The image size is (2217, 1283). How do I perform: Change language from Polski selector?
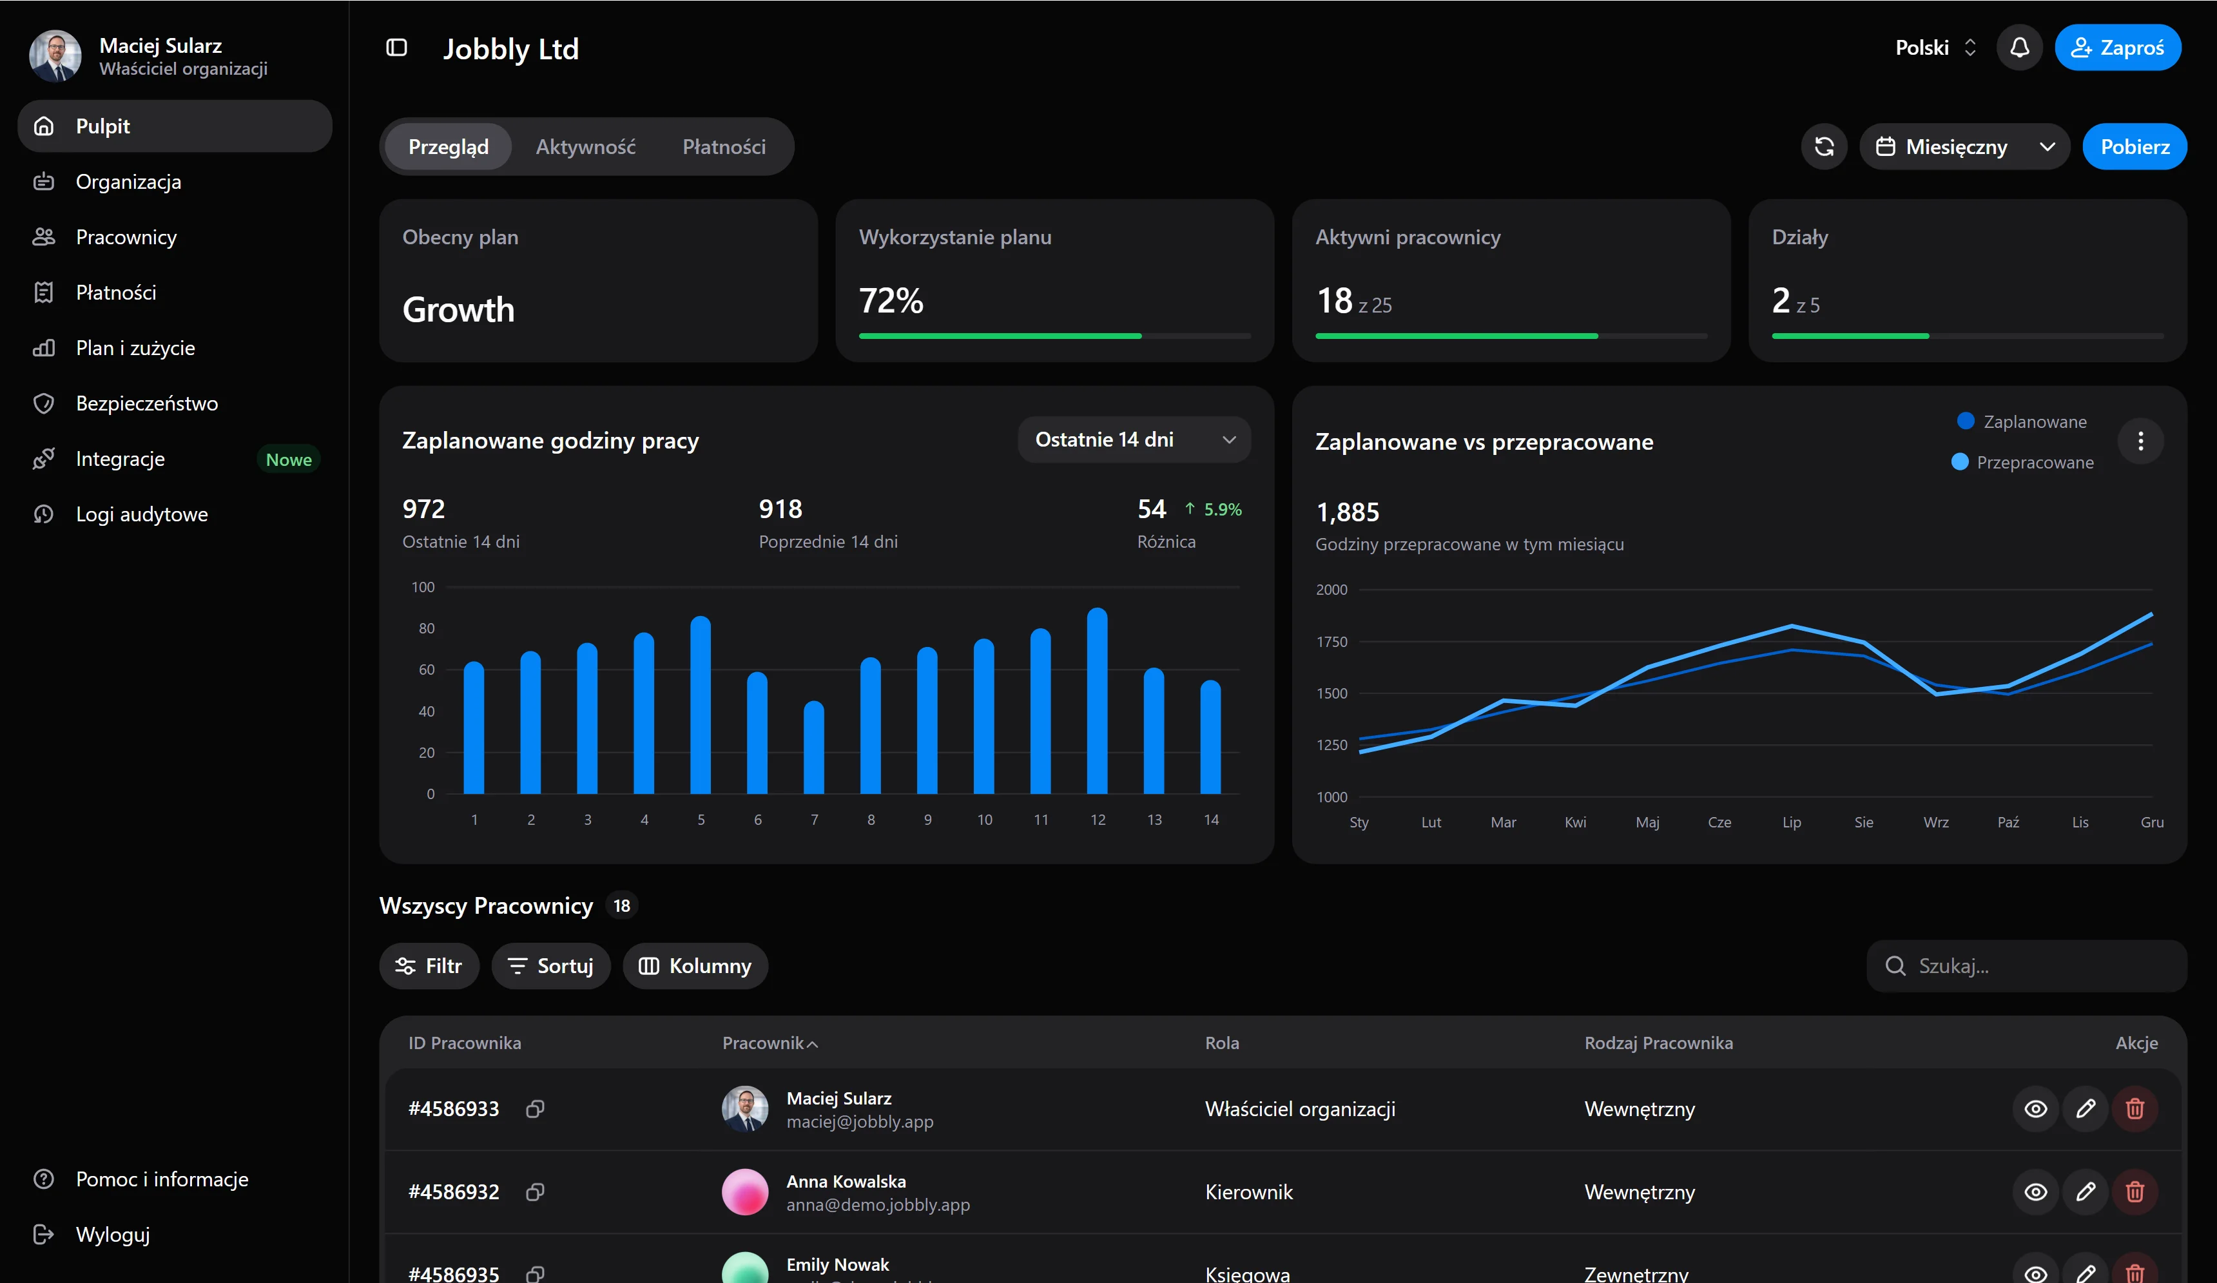pyautogui.click(x=1935, y=48)
